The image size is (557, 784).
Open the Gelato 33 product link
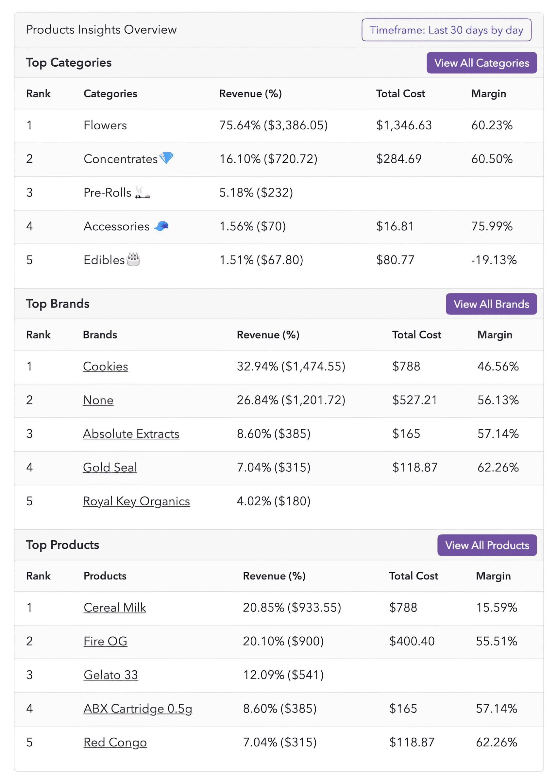point(110,675)
